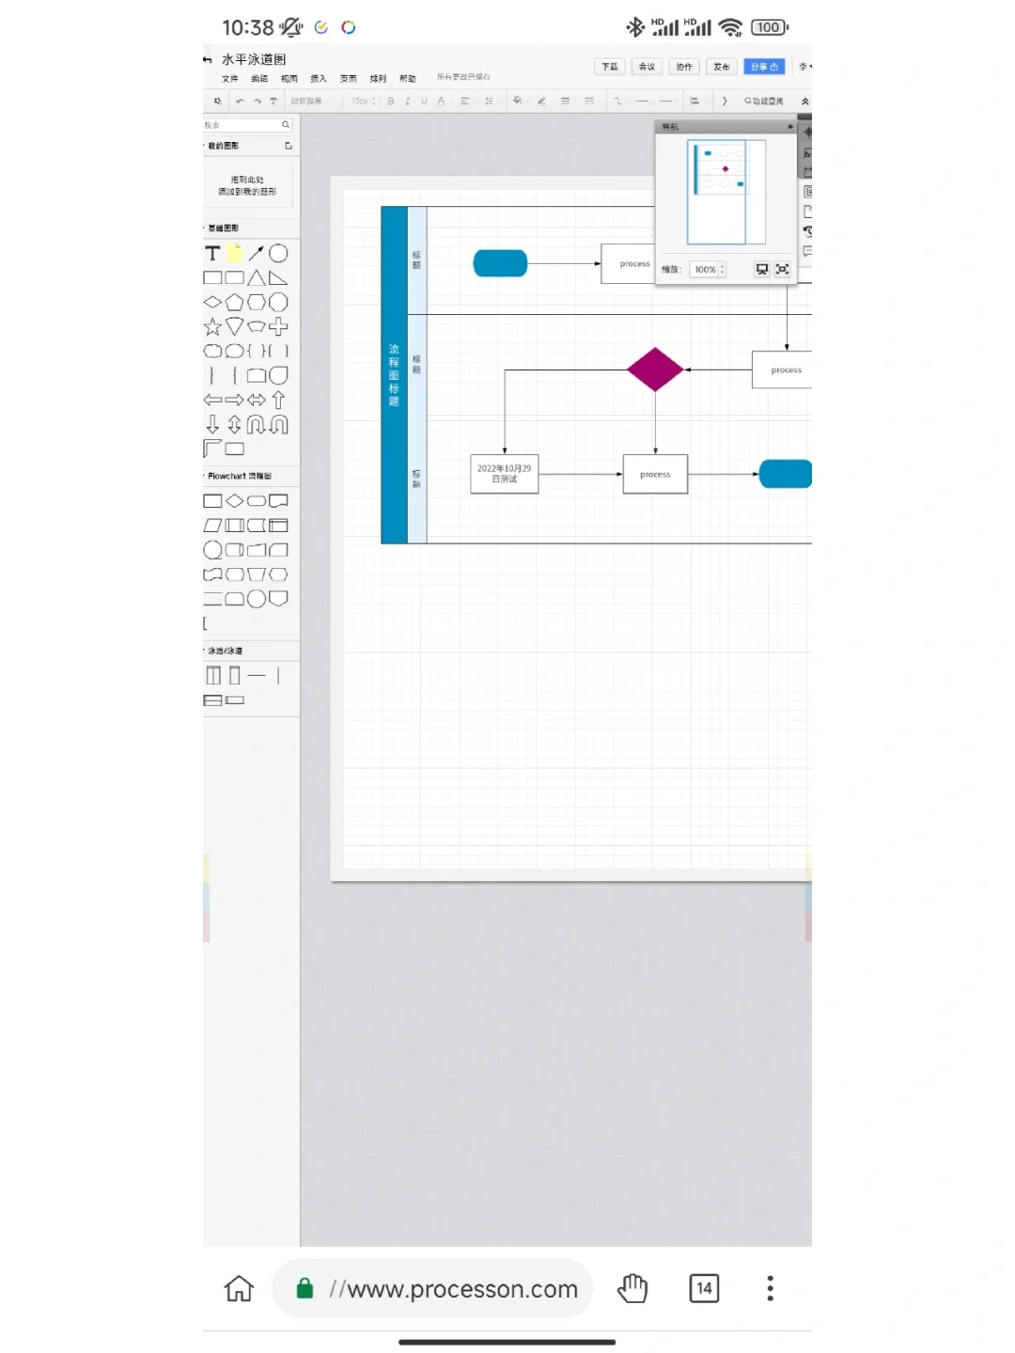
Task: Click the 会议 button
Action: click(647, 67)
